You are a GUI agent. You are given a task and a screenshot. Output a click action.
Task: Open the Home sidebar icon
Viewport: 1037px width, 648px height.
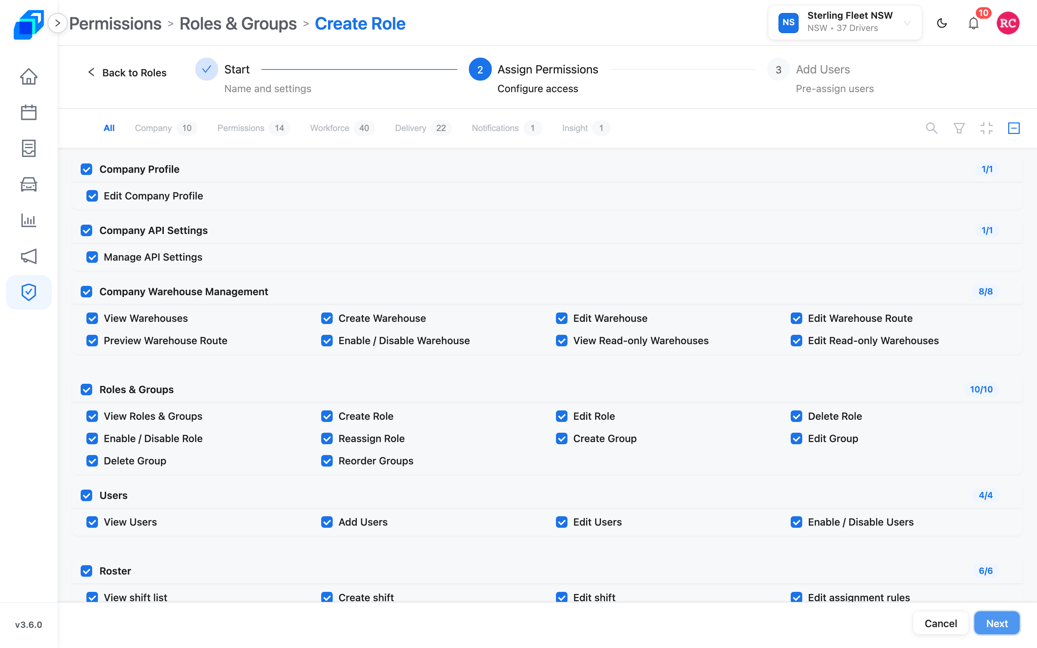(29, 76)
